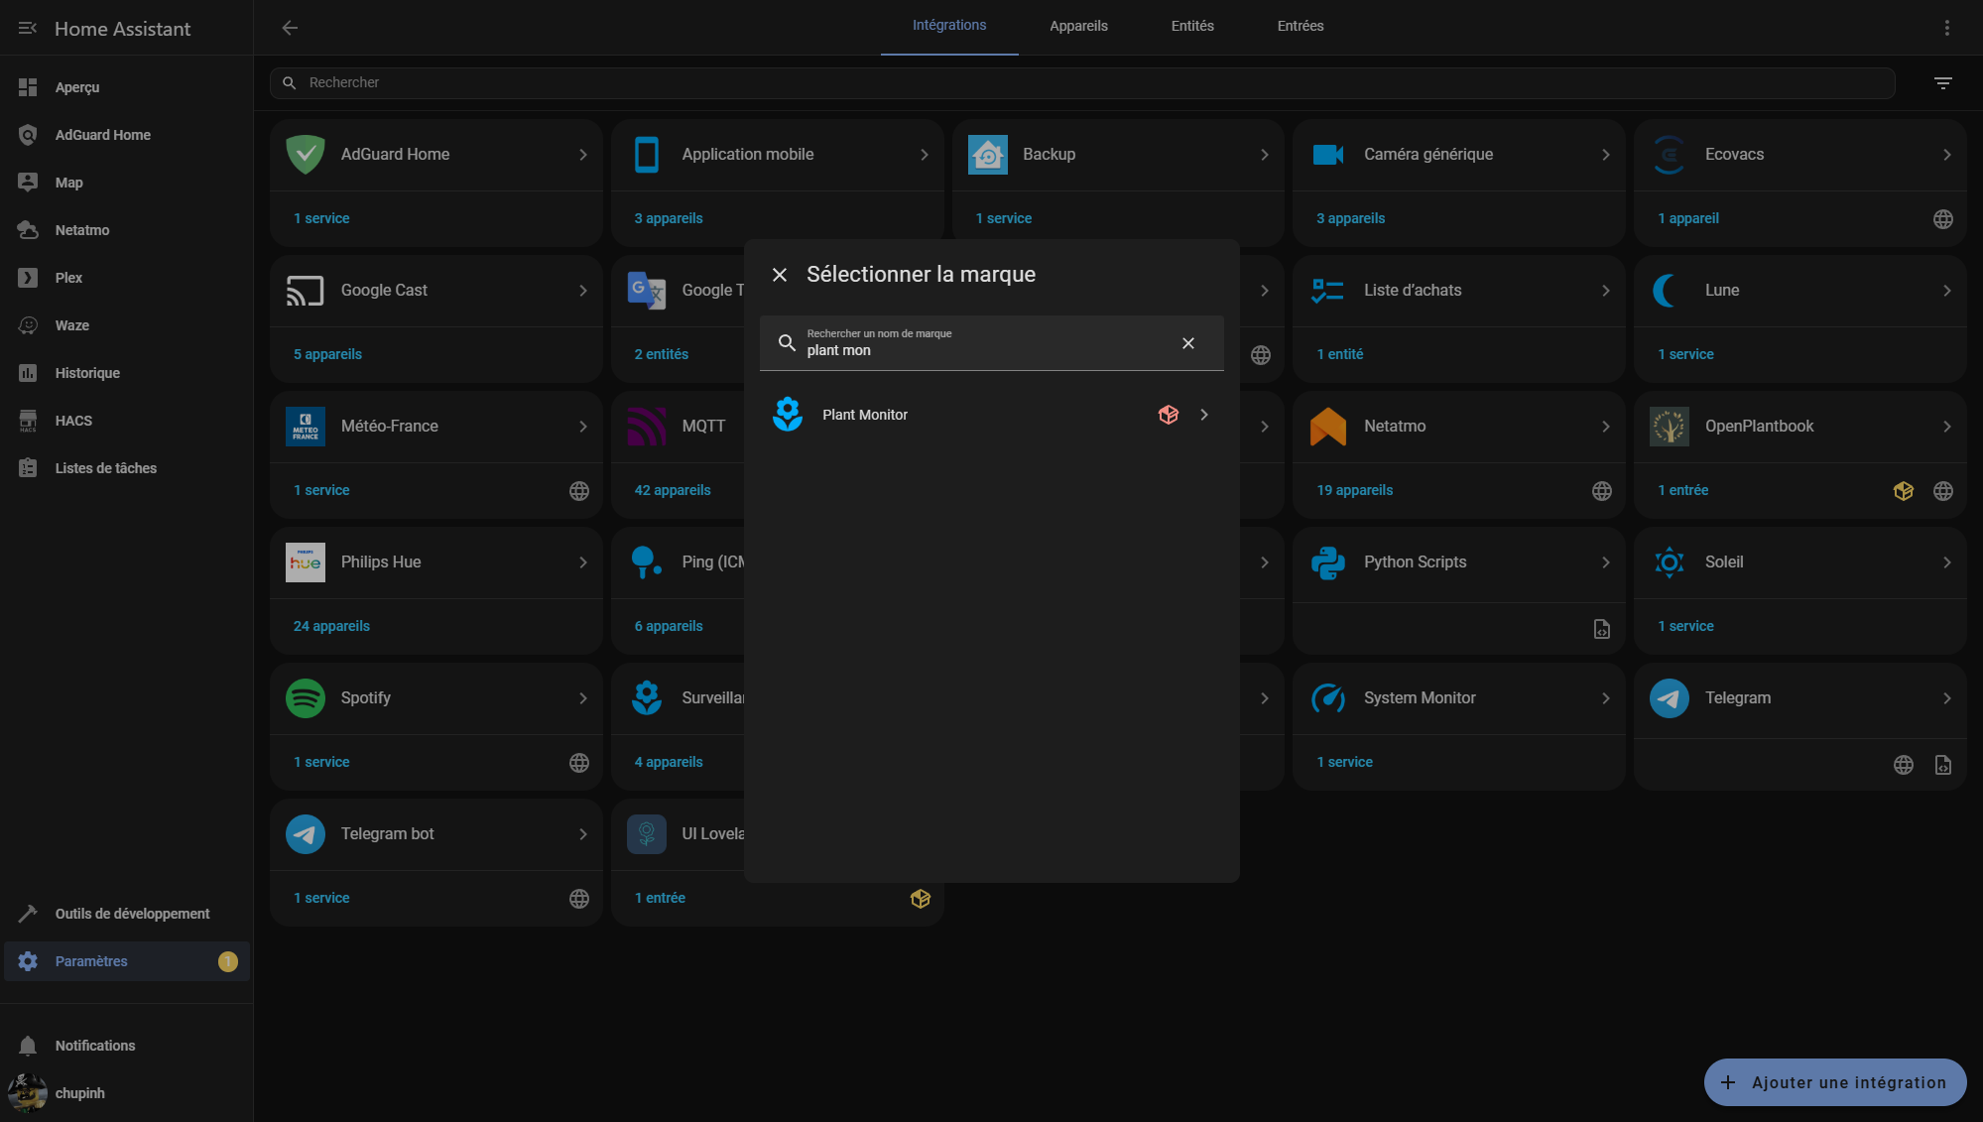Clear the brand search text field
The image size is (1983, 1122).
point(1187,343)
